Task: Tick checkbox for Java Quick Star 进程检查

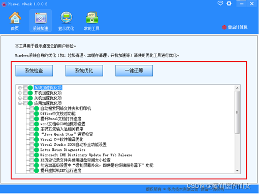Action: point(31,134)
